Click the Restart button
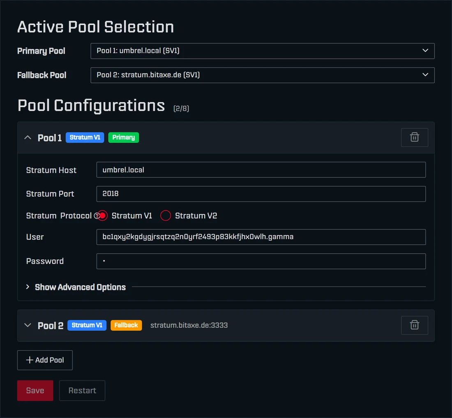Image resolution: width=452 pixels, height=418 pixels. 82,391
